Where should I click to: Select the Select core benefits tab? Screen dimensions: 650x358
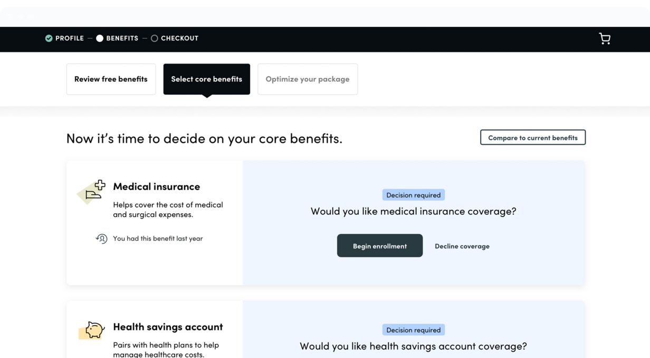206,79
